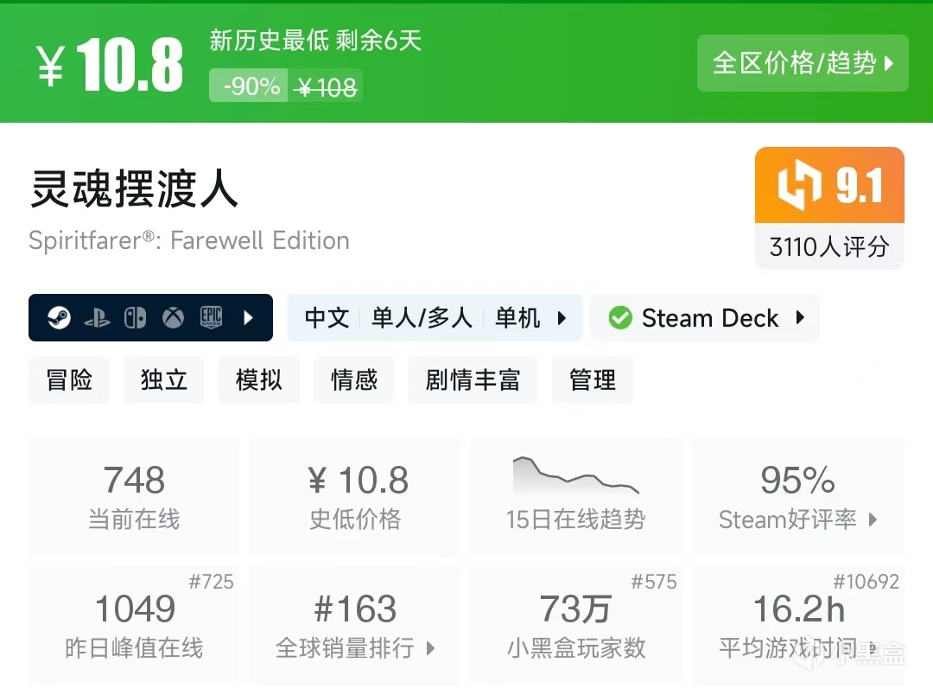Click the strikethrough original price ¥108
The image size is (933, 688).
pyautogui.click(x=327, y=86)
